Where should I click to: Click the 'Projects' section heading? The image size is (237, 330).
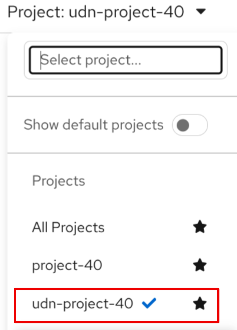59,181
